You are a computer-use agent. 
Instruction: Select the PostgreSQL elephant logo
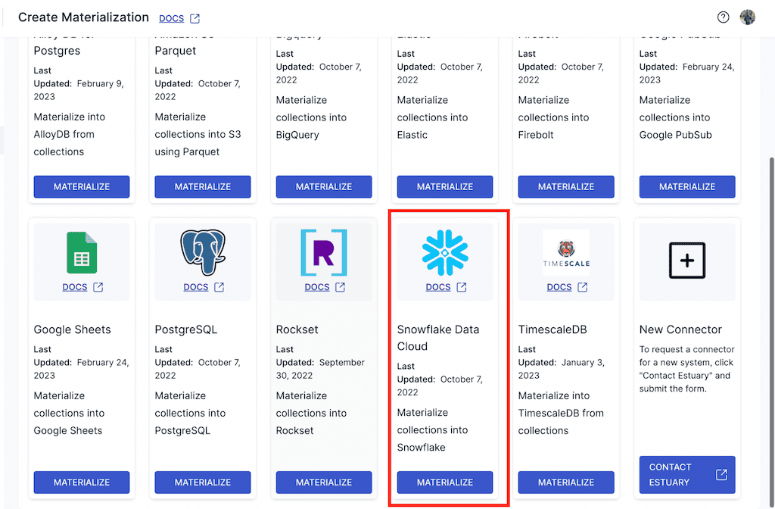click(202, 252)
